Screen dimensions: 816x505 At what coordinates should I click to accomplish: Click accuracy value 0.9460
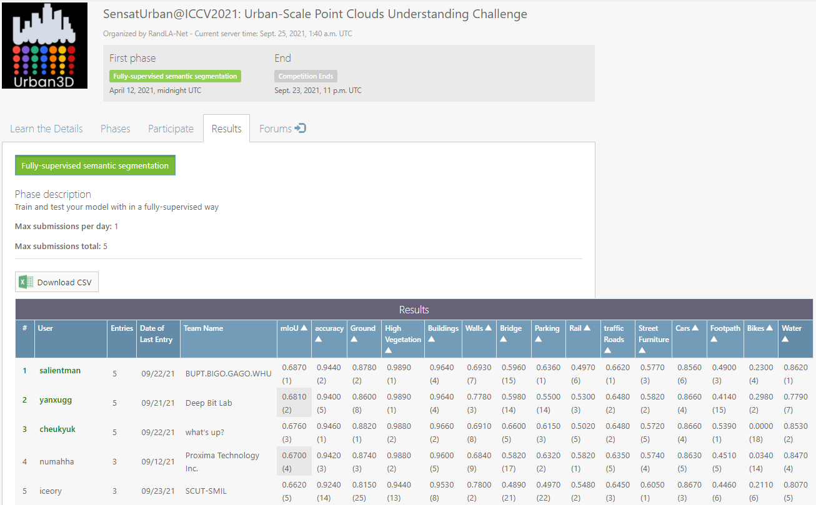click(329, 426)
